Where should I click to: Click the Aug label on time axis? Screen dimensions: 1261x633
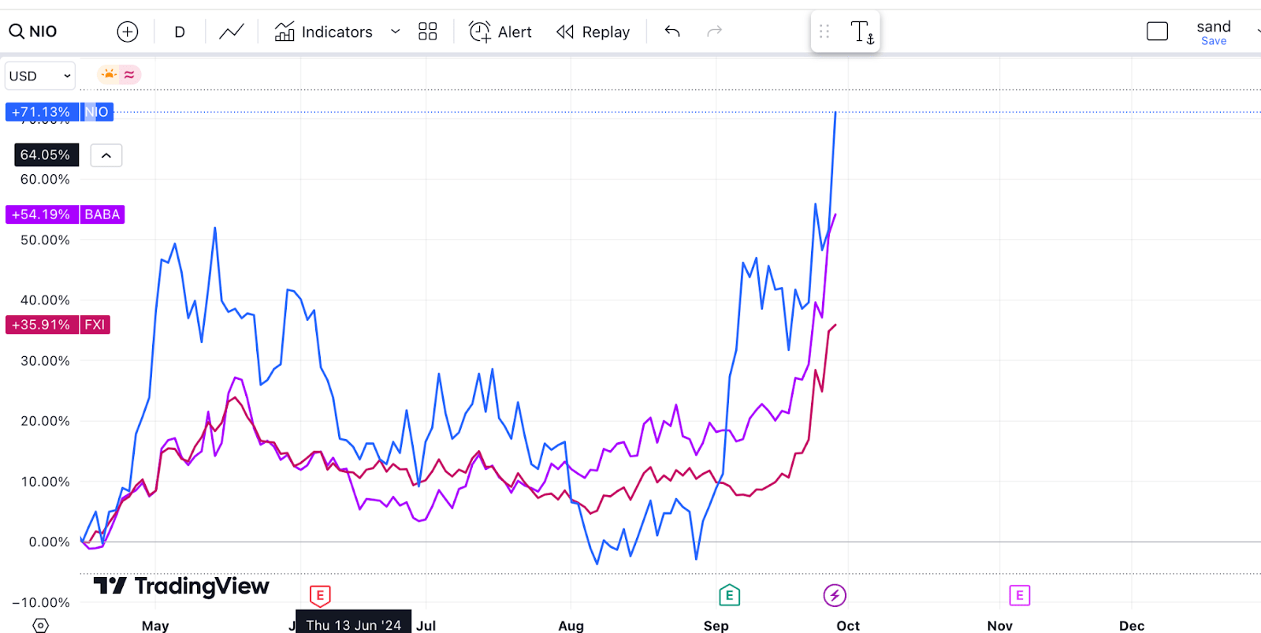point(571,625)
